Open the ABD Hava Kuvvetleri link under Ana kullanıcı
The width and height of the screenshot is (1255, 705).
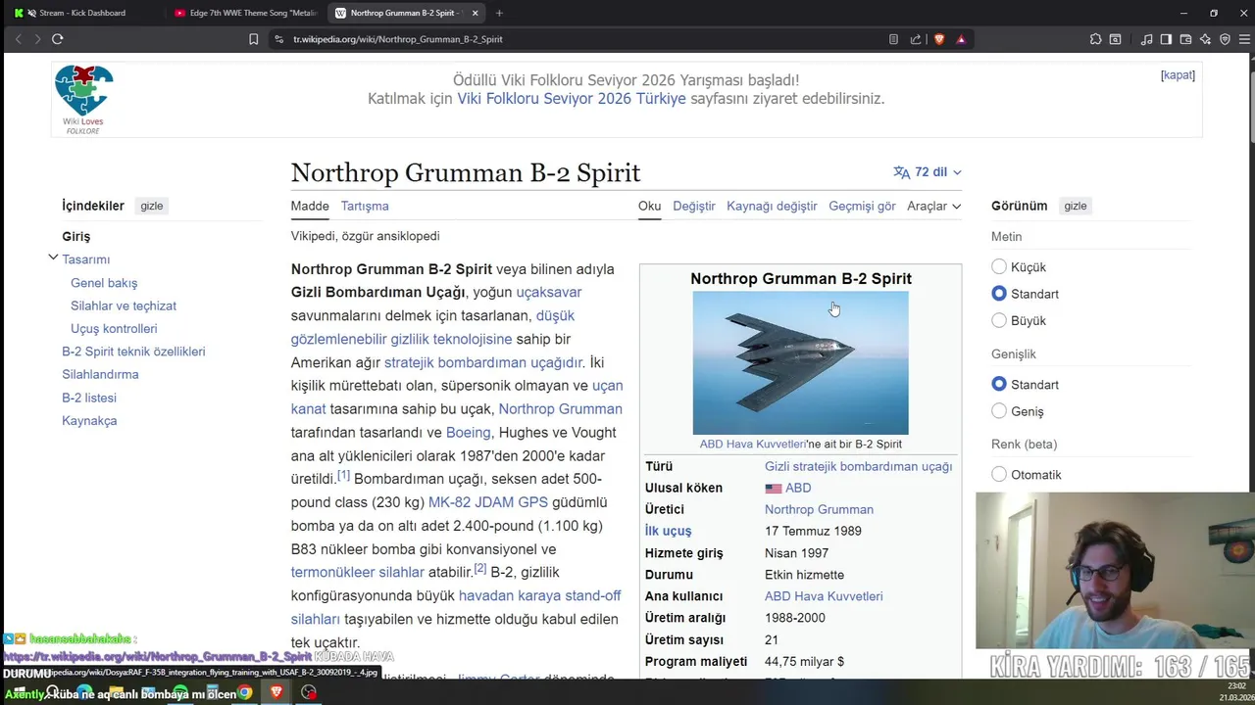point(824,596)
